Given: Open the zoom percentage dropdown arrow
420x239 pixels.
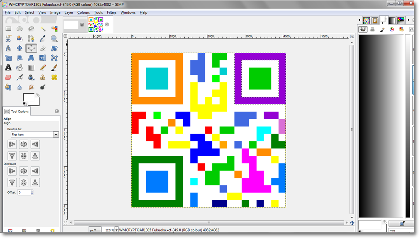Looking at the screenshot, I should tap(117, 230).
